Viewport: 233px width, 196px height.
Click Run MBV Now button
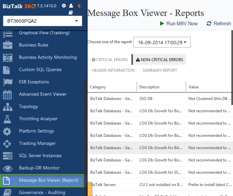click(179, 24)
